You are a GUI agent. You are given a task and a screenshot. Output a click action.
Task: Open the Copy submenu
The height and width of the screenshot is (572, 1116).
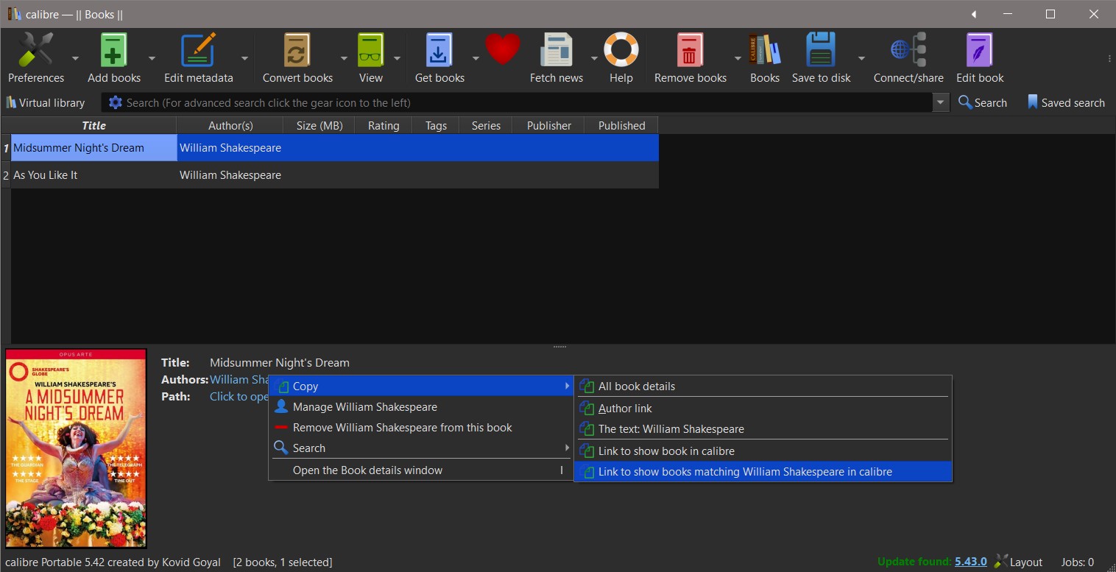click(421, 386)
